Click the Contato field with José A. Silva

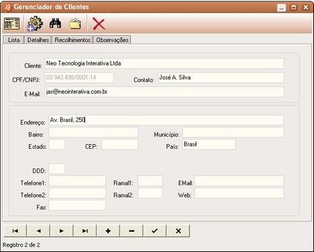pyautogui.click(x=221, y=77)
